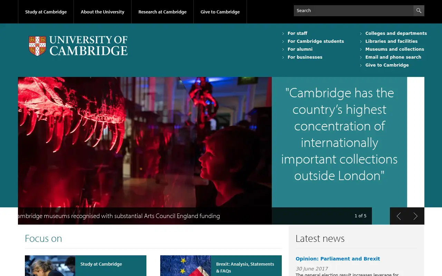Follow the For staff link
The width and height of the screenshot is (442, 276).
(297, 33)
